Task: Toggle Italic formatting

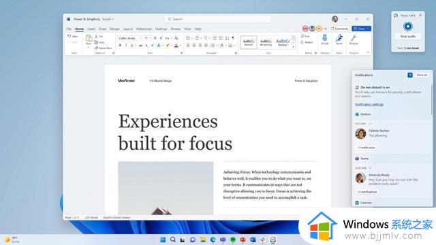Action: (126, 46)
